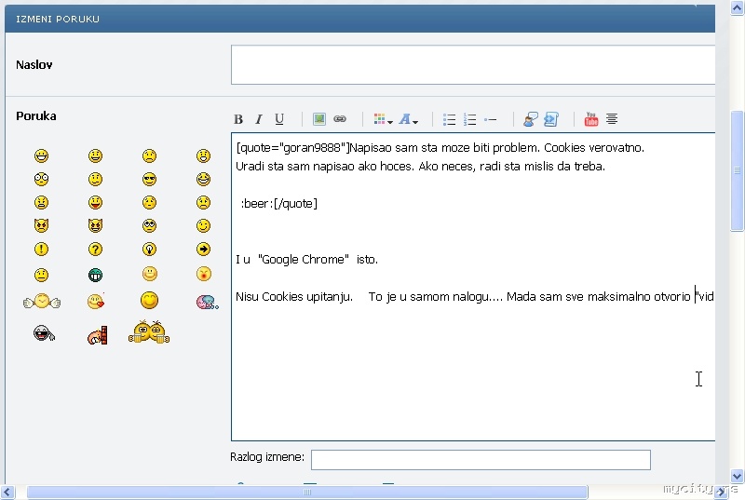The height and width of the screenshot is (500, 745).
Task: Click the YouTube embed icon
Action: point(591,119)
